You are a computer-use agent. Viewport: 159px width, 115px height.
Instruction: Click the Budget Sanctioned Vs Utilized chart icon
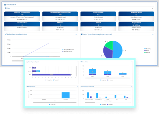point(6,34)
